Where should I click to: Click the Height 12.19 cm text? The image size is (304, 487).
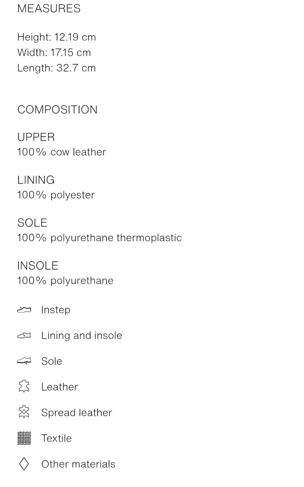(57, 37)
